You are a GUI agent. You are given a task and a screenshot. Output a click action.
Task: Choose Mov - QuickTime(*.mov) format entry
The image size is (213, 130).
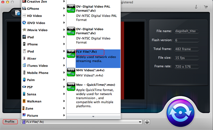(93, 96)
